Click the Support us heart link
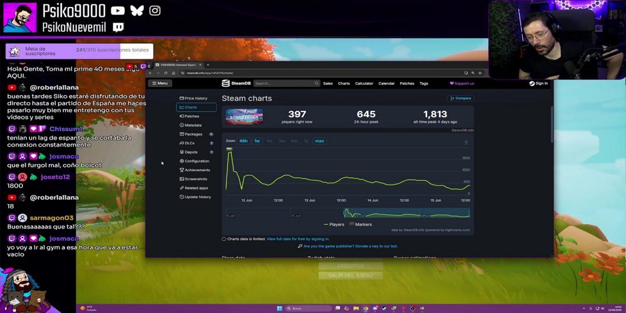The image size is (626, 313). pos(462,83)
